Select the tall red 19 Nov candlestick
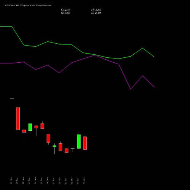Image resolution: width=190 pixels, height=190 pixels. coord(18,119)
